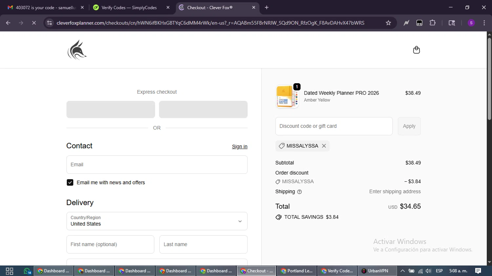Open the new tab plus button

(x=267, y=8)
